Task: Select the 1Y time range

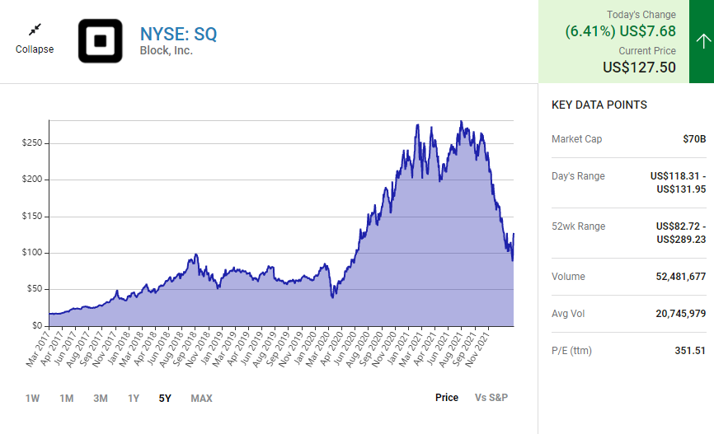Action: (134, 399)
